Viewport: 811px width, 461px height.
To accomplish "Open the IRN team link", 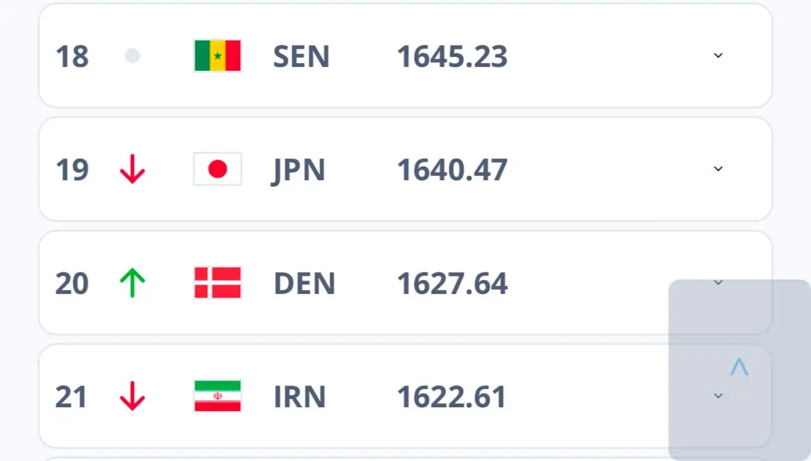I will [x=299, y=396].
